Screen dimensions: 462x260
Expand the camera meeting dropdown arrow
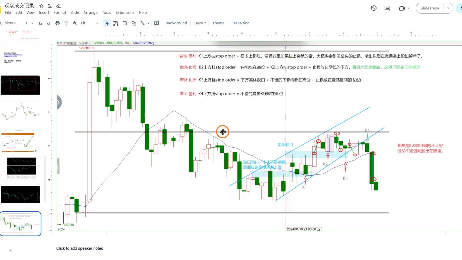(x=408, y=8)
